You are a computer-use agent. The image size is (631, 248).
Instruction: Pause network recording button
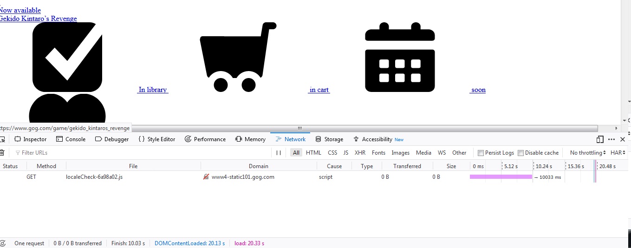coord(279,153)
